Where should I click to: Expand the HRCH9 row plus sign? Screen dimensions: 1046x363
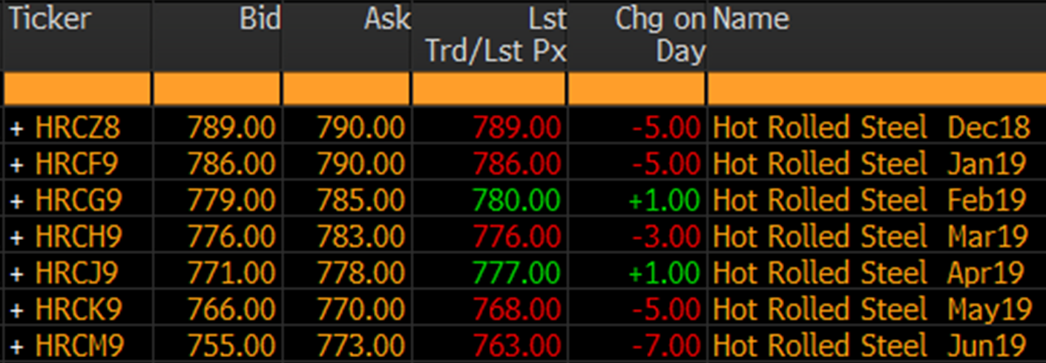pos(16,236)
